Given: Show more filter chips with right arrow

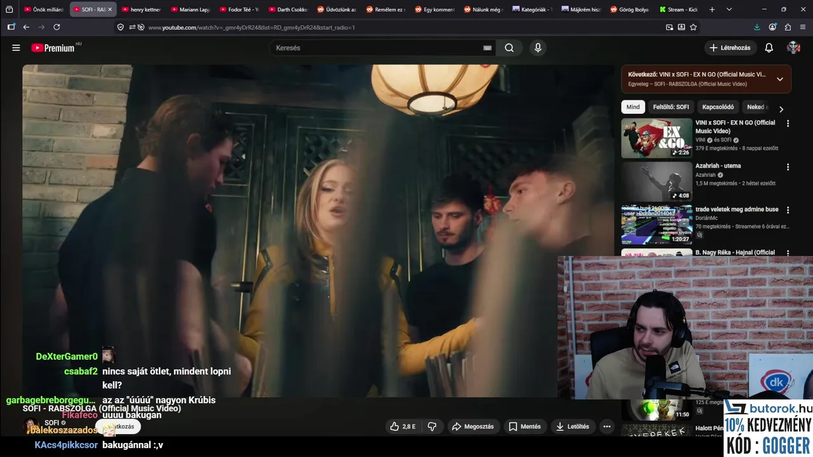Looking at the screenshot, I should tap(781, 109).
